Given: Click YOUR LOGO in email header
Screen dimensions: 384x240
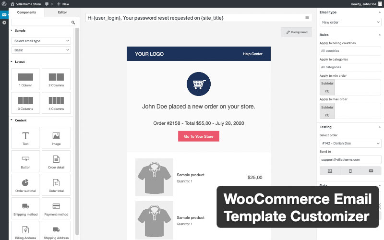Looking at the screenshot, I should click(x=149, y=54).
